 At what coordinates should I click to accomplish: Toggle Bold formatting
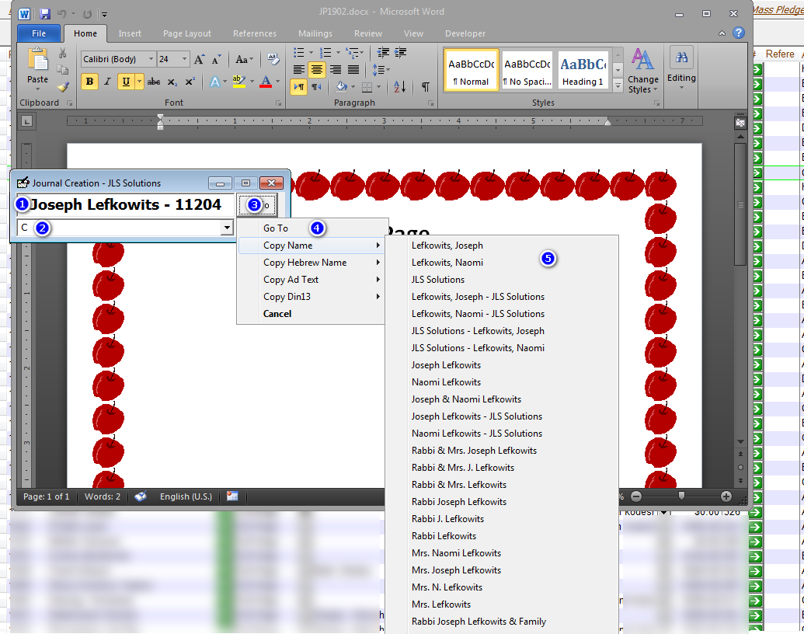point(90,82)
